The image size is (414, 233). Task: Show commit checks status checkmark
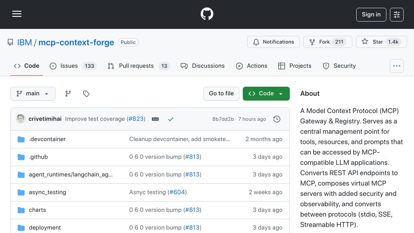point(171,119)
